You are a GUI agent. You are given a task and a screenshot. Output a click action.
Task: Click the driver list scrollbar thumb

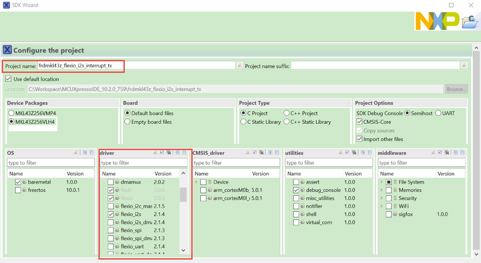(x=183, y=194)
